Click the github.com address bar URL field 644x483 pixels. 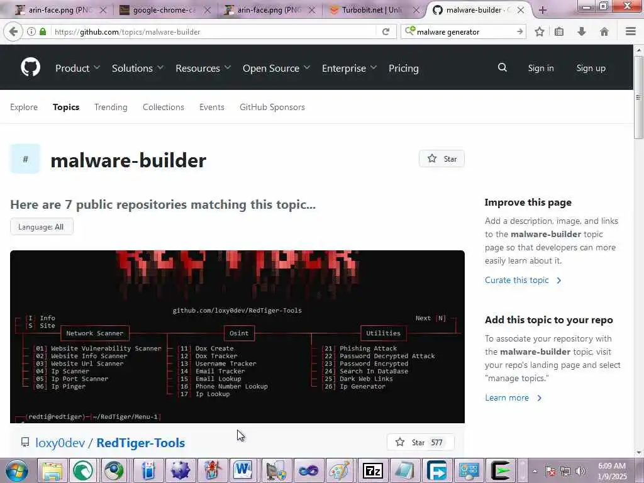214,31
